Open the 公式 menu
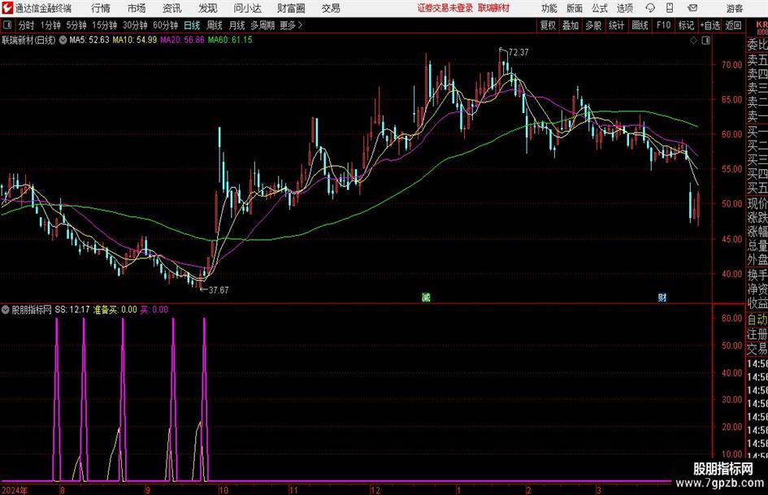The width and height of the screenshot is (768, 495). click(x=600, y=8)
